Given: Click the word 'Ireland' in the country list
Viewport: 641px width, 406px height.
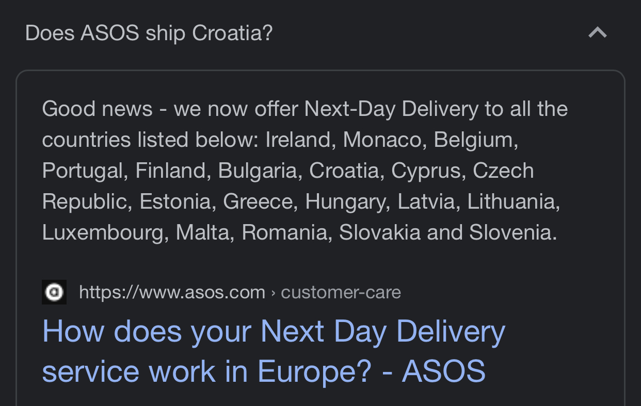Looking at the screenshot, I should tap(298, 140).
